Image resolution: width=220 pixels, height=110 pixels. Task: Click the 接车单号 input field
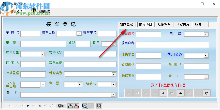[107, 34]
